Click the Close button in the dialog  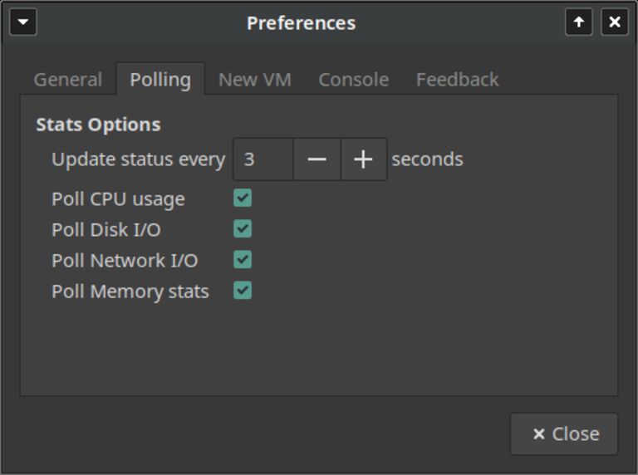(564, 434)
